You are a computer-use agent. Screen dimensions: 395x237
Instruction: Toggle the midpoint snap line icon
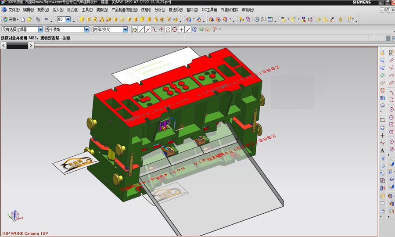click(x=148, y=29)
